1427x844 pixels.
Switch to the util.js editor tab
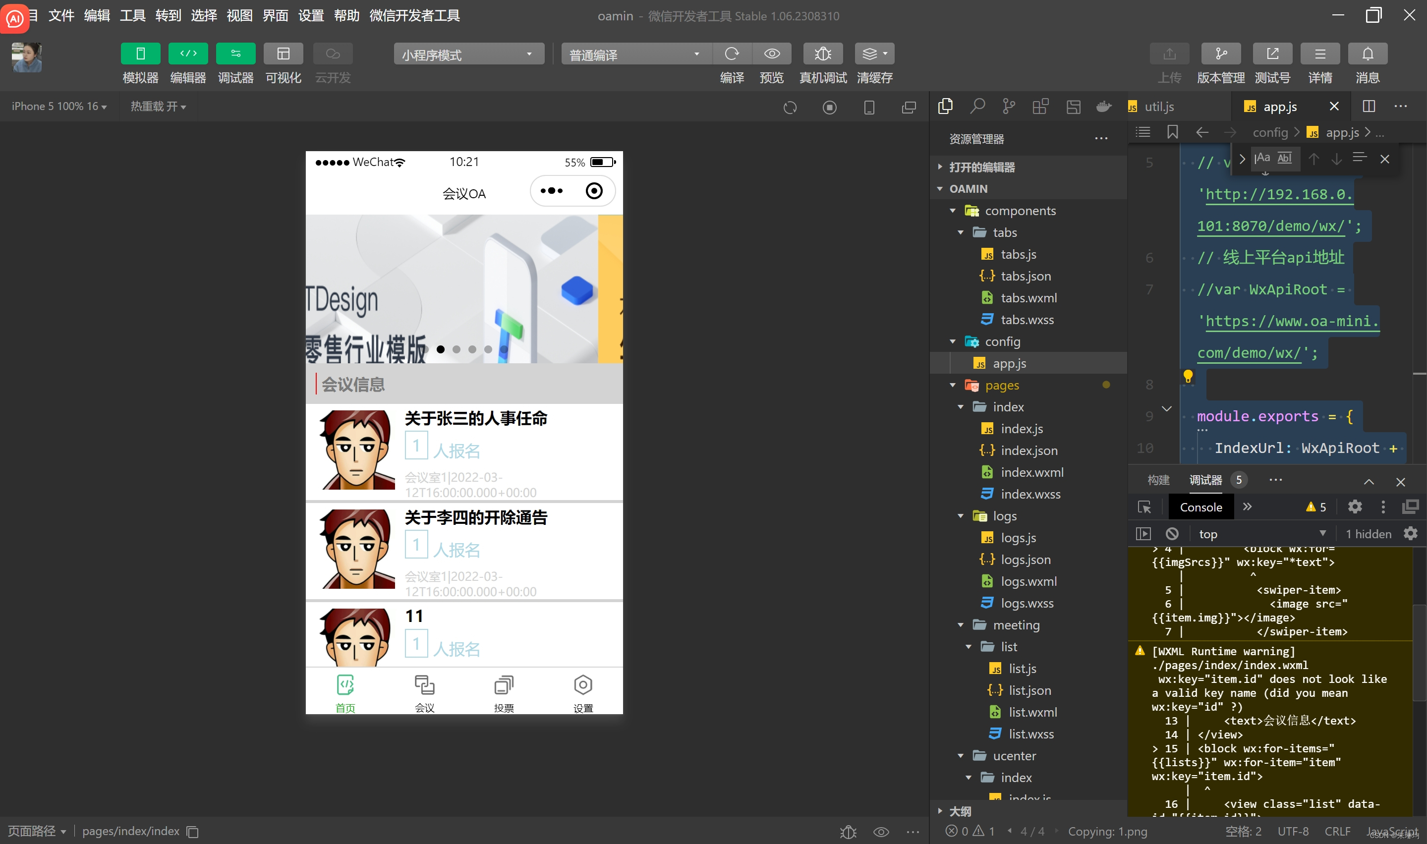tap(1158, 107)
